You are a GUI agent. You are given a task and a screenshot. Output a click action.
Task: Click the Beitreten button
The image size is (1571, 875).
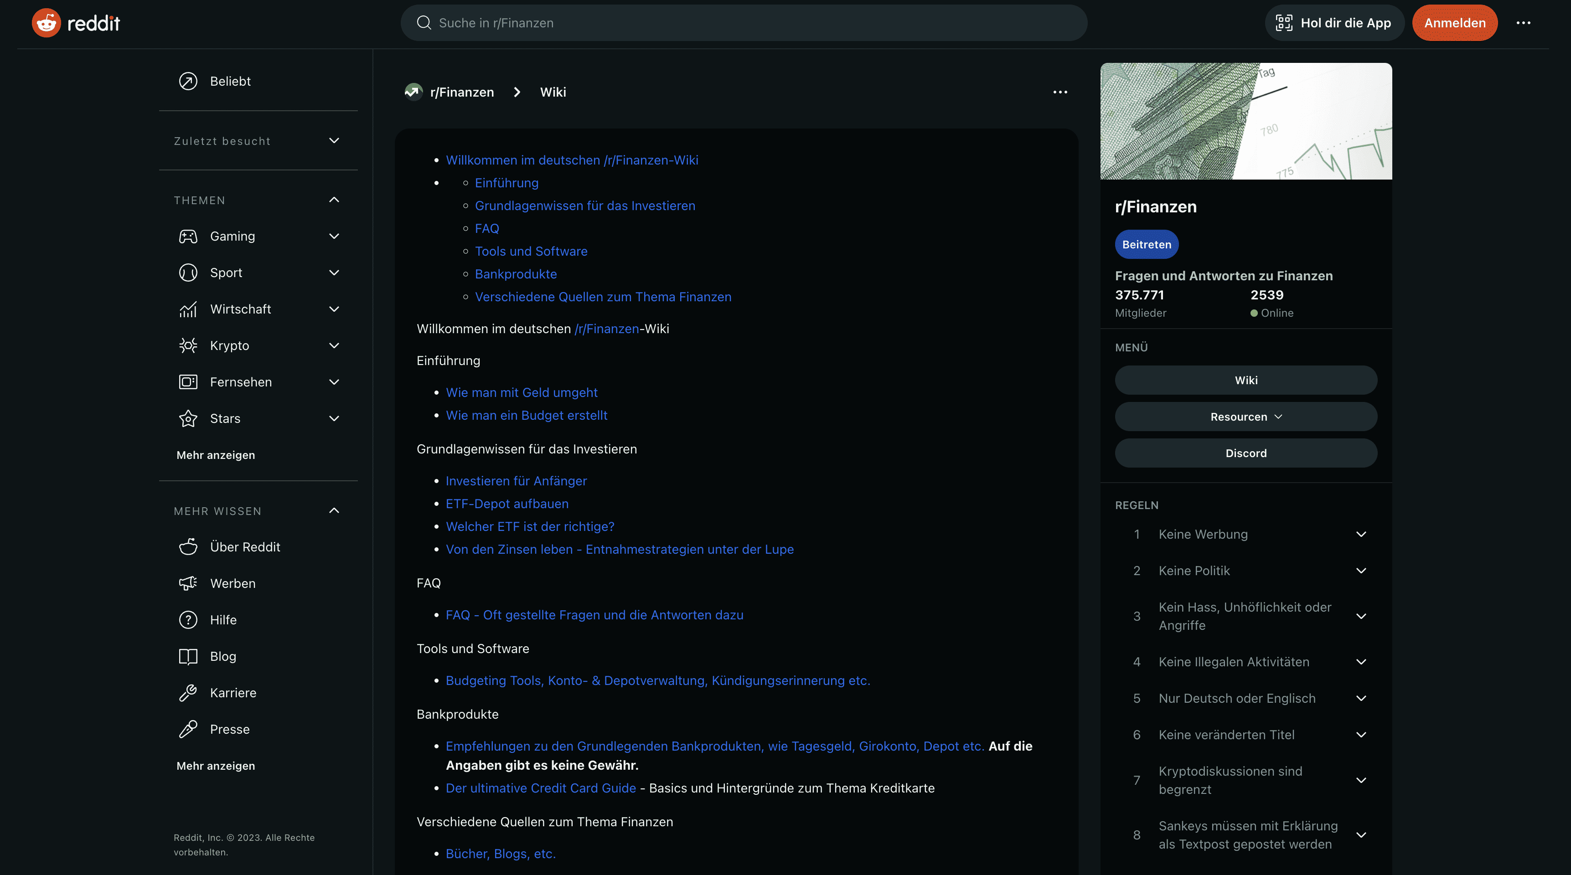[x=1147, y=244]
